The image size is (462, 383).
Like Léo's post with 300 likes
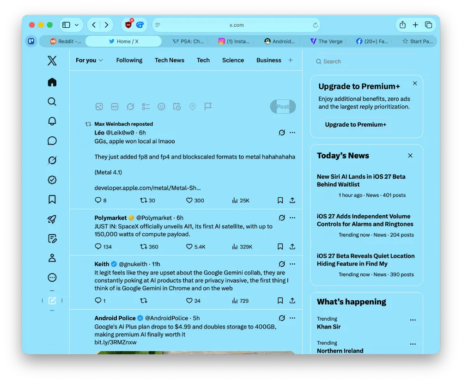(x=195, y=201)
